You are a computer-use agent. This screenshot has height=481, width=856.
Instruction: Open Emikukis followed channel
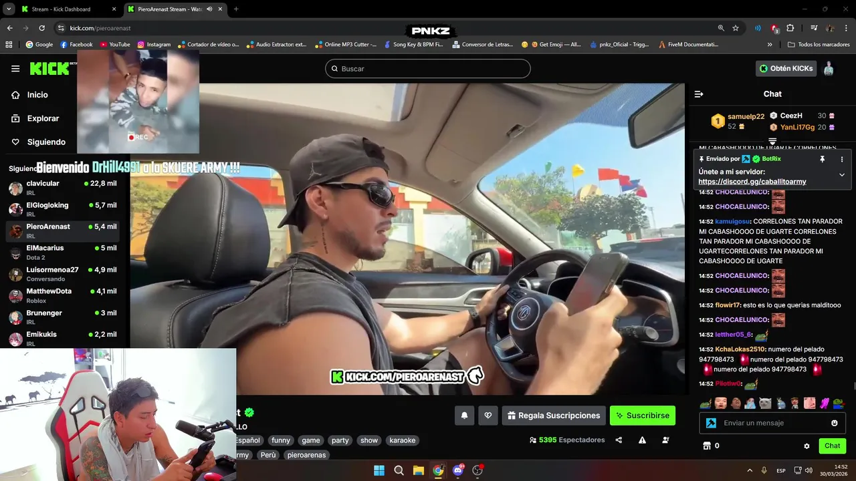[64, 339]
